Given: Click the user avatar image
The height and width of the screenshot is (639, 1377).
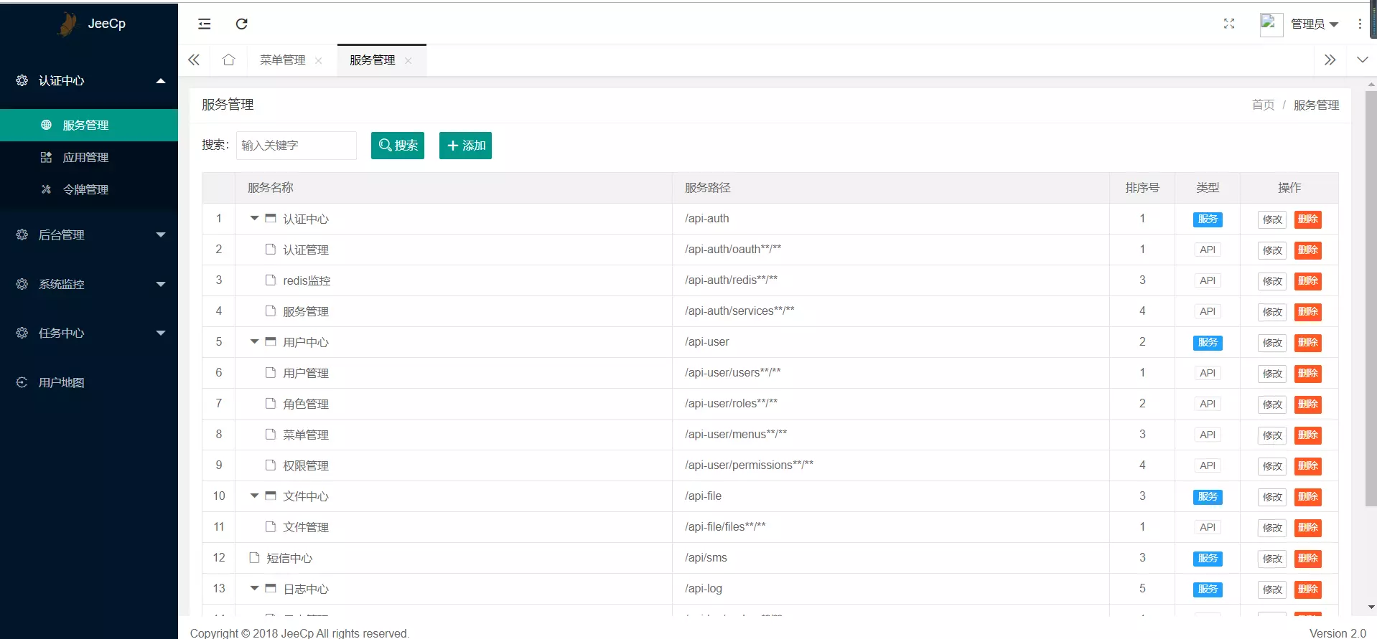Looking at the screenshot, I should tap(1271, 24).
